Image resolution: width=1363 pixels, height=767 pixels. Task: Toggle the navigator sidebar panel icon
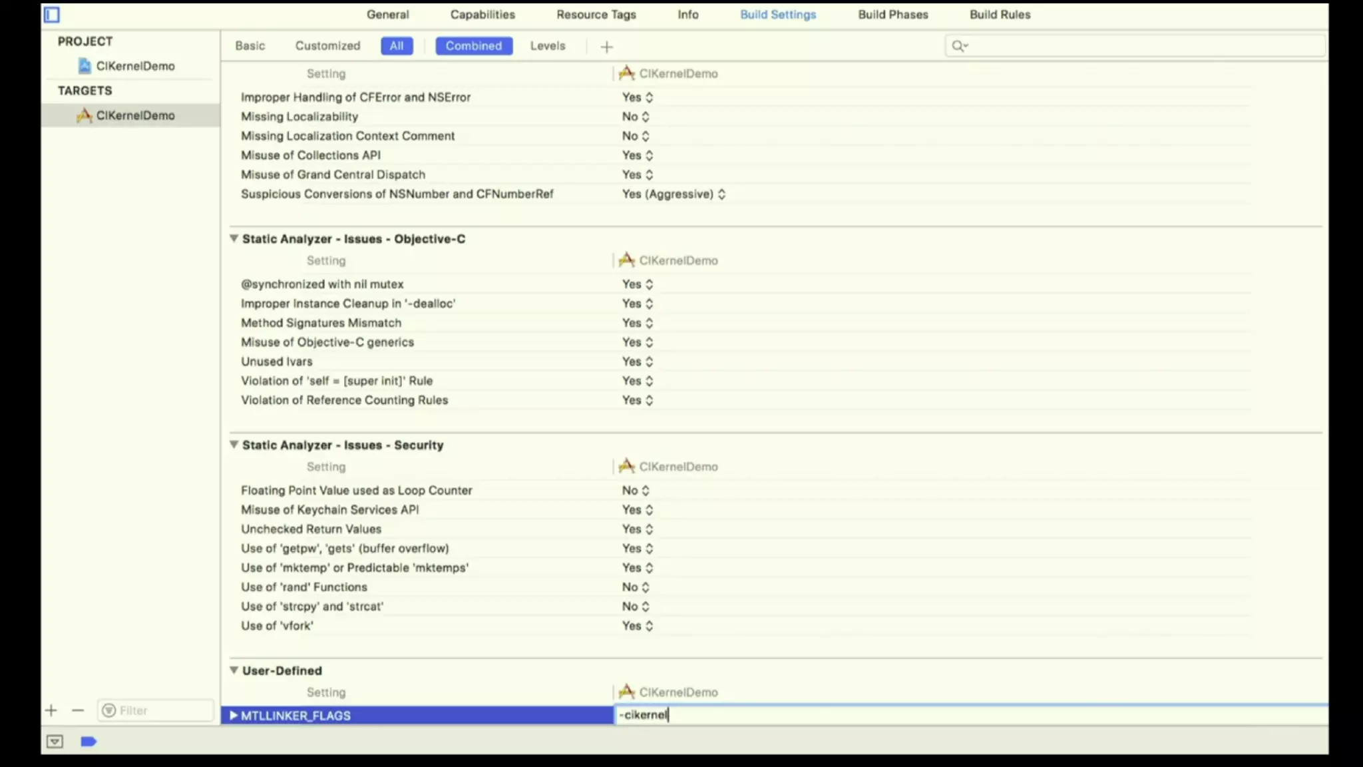click(52, 15)
